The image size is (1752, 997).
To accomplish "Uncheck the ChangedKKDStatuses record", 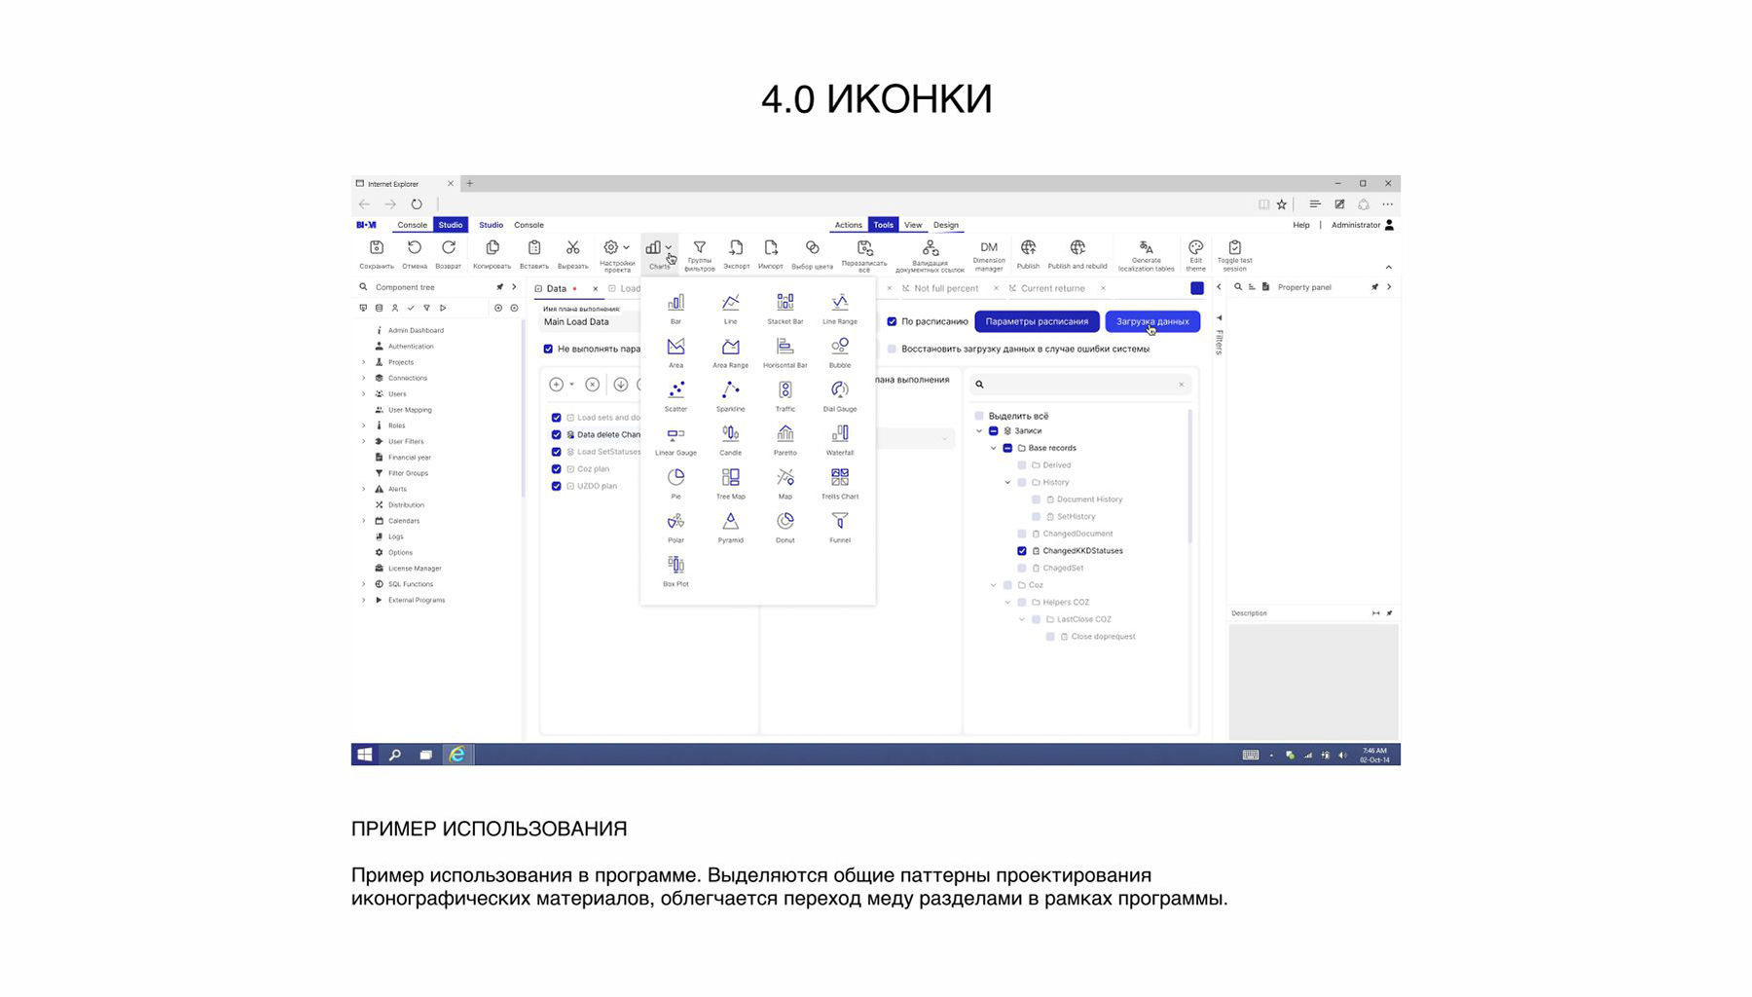I will (x=1022, y=551).
